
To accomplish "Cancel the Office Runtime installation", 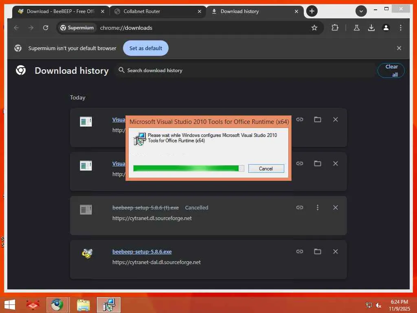I will (266, 168).
